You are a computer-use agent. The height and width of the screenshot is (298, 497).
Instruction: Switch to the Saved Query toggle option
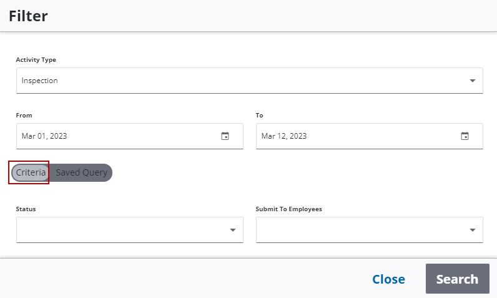pyautogui.click(x=81, y=172)
